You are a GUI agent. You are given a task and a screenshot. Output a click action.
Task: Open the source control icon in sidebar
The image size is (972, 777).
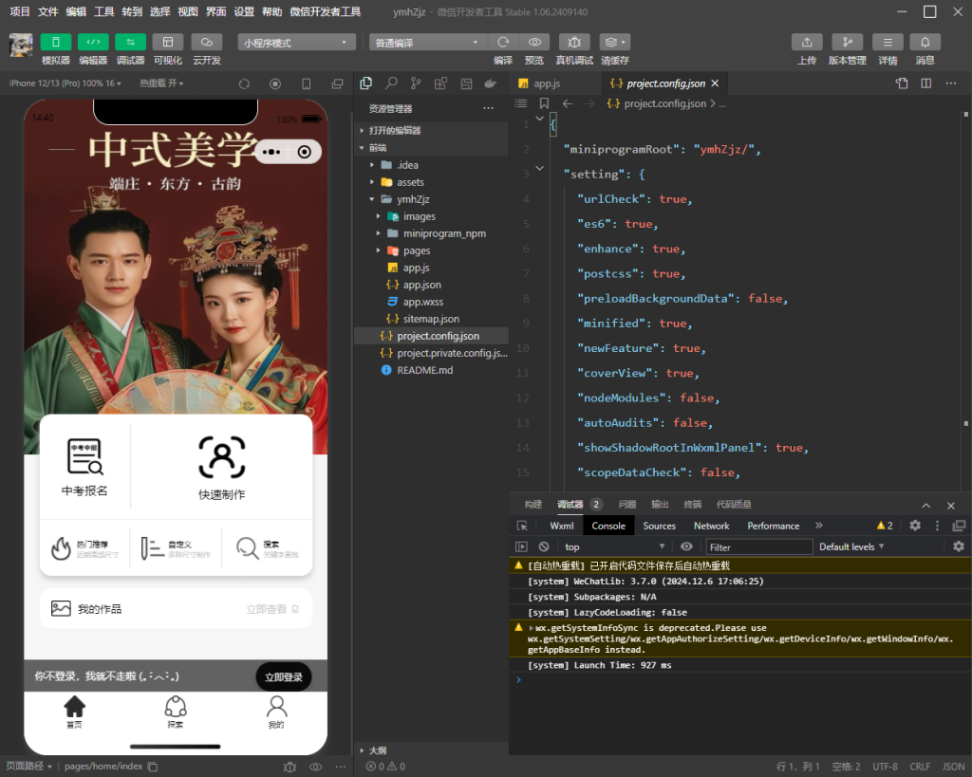point(416,83)
